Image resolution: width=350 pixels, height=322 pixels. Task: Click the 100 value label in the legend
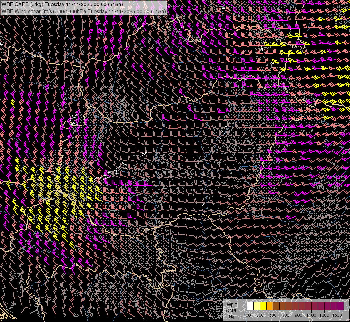247,315
